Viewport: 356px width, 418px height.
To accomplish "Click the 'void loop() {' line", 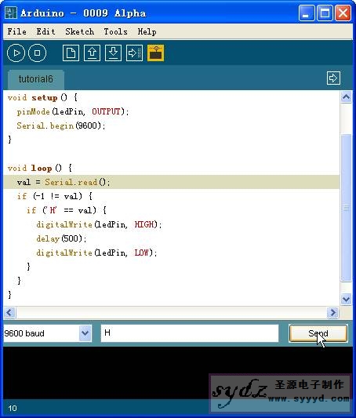I will click(x=40, y=168).
